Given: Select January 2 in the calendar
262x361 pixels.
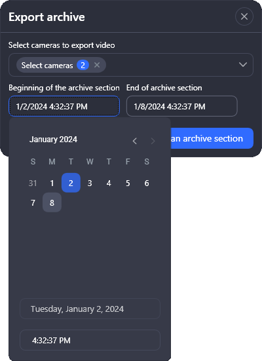Looking at the screenshot, I should click(71, 183).
